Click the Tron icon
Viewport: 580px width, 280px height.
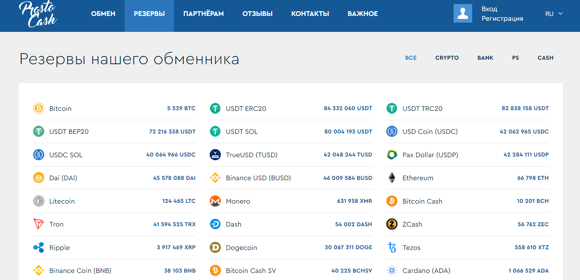39,224
